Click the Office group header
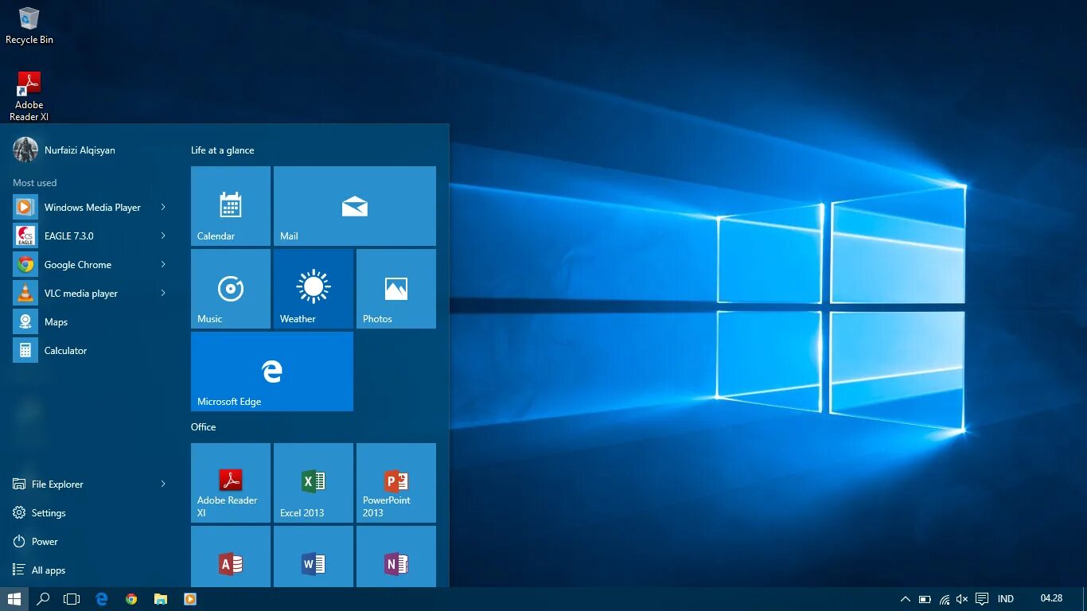This screenshot has width=1087, height=611. (x=204, y=426)
